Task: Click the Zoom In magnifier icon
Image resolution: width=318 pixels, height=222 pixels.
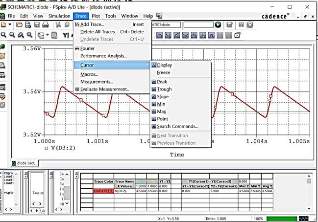Action: 3,35
